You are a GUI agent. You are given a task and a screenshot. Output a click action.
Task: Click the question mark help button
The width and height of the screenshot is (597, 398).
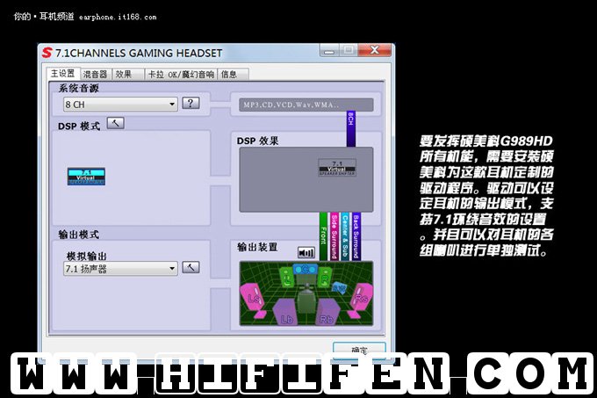pos(191,103)
